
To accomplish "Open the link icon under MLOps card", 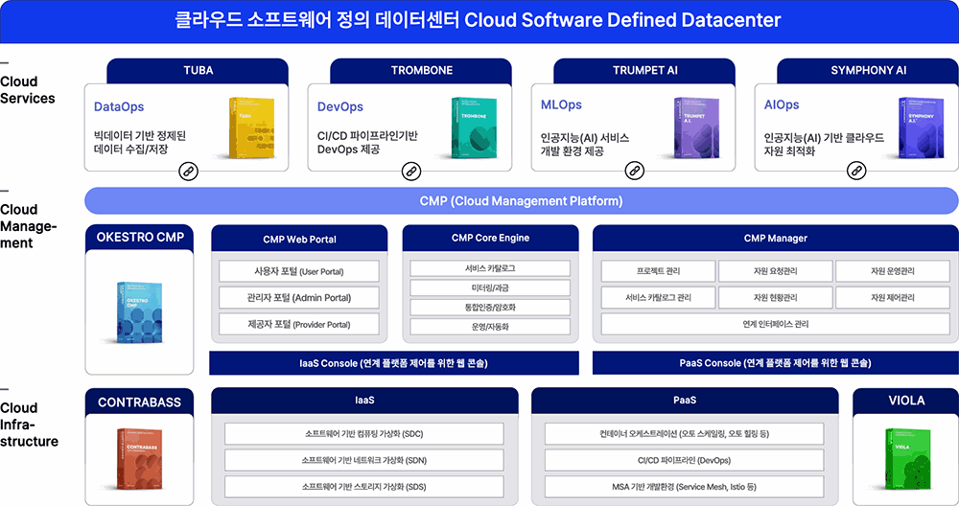I will [634, 172].
